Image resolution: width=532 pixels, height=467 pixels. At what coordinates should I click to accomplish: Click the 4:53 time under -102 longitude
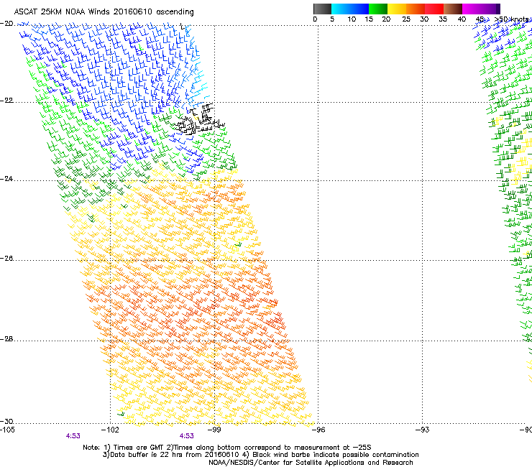tap(73, 436)
